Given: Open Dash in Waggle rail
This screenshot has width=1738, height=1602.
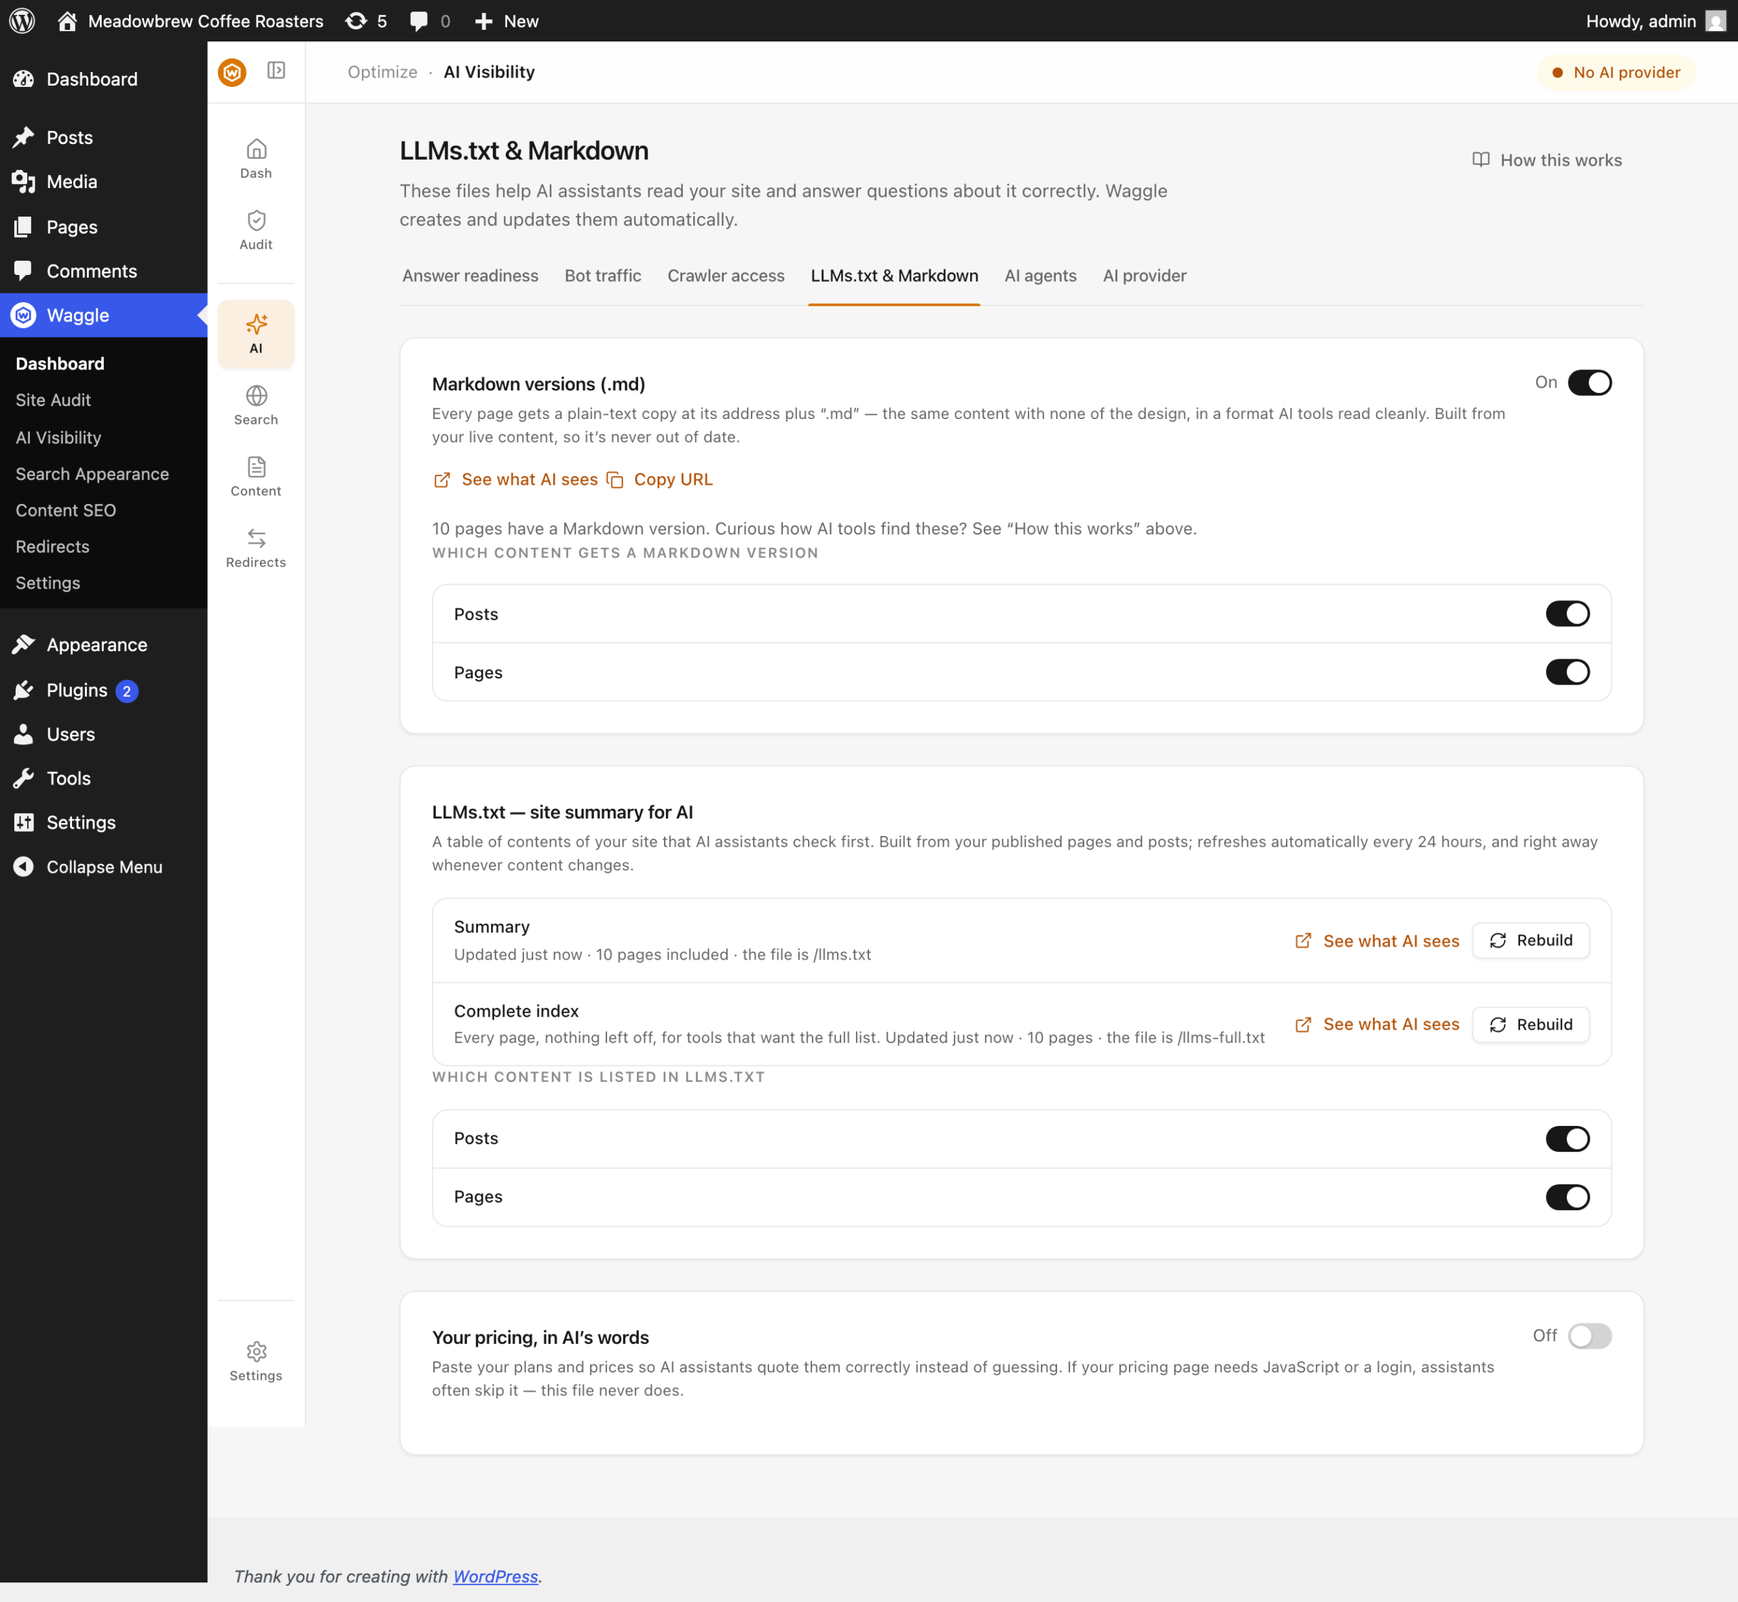Looking at the screenshot, I should click(x=255, y=160).
